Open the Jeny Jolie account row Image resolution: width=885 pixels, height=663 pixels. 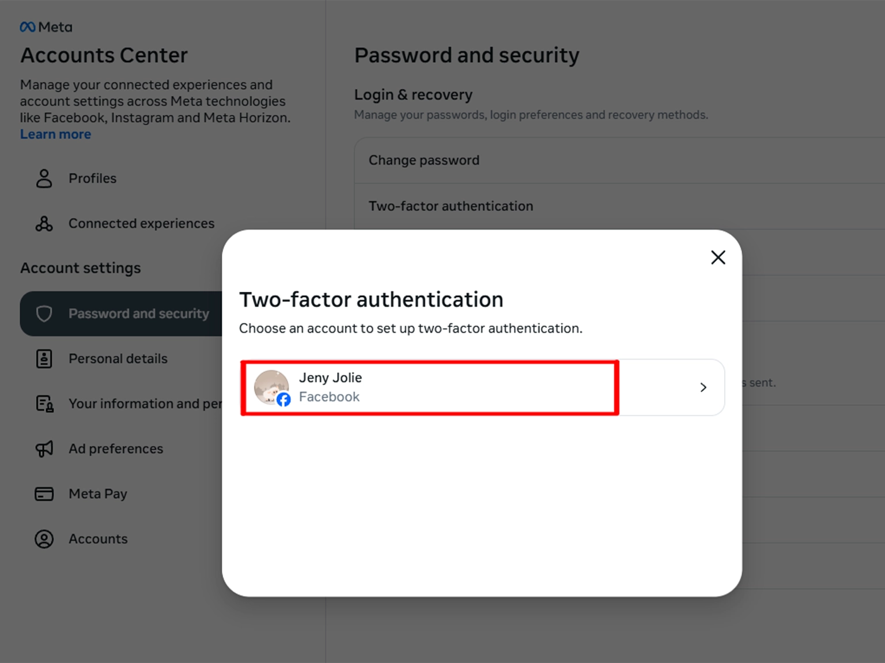point(429,387)
